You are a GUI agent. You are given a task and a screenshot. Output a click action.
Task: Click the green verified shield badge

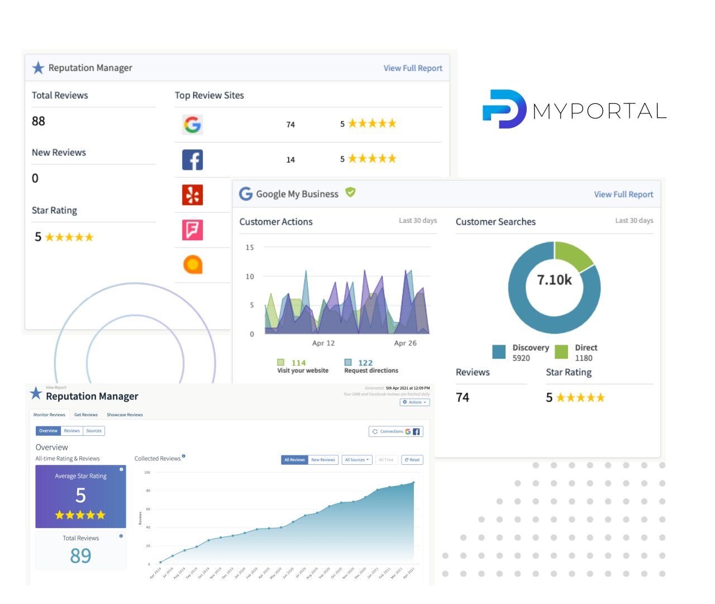point(350,192)
